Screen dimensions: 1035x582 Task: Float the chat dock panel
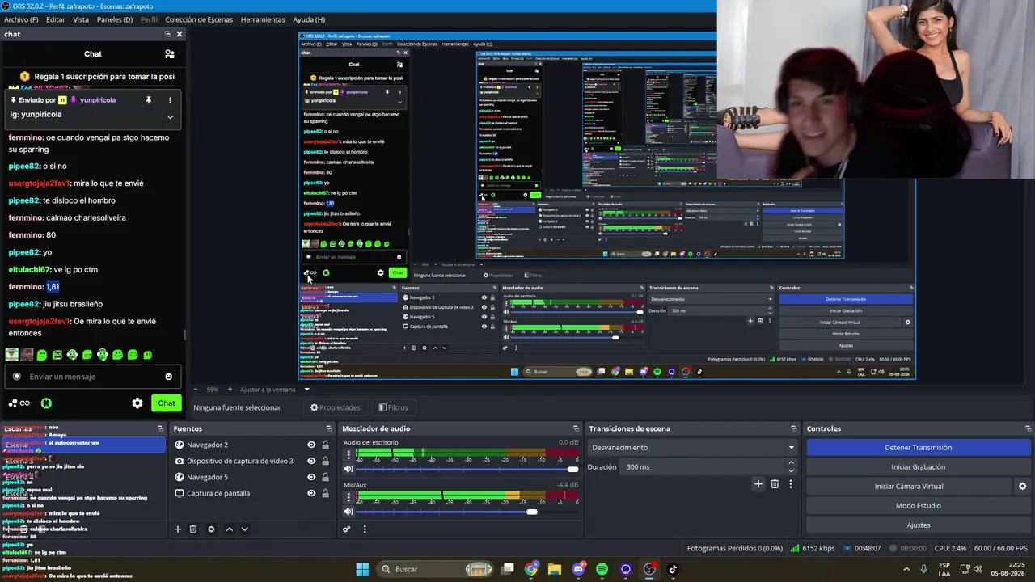click(167, 34)
